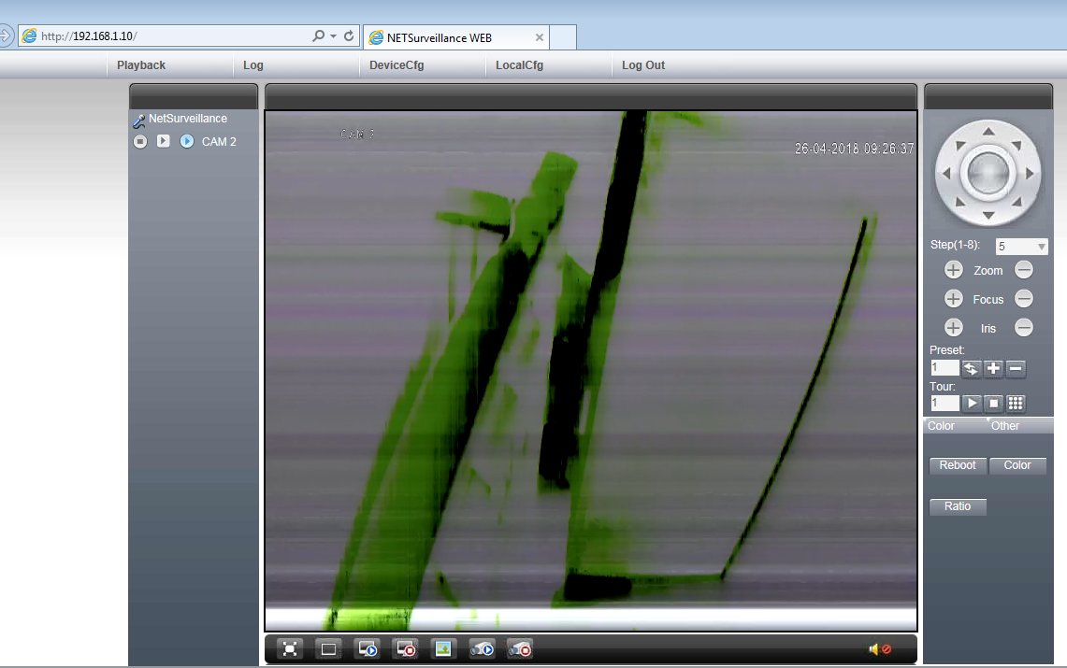Pan the PTZ camera right
The width and height of the screenshot is (1067, 668).
(1031, 173)
